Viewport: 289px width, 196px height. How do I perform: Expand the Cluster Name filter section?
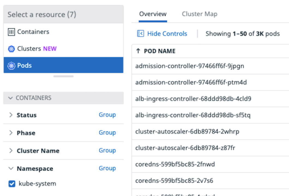coord(11,151)
